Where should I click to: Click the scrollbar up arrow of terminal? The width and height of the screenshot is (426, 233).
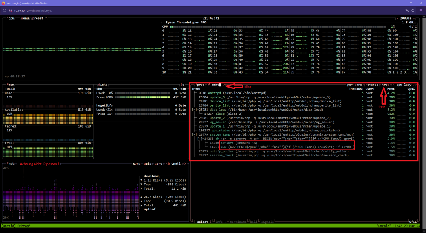coord(424,17)
